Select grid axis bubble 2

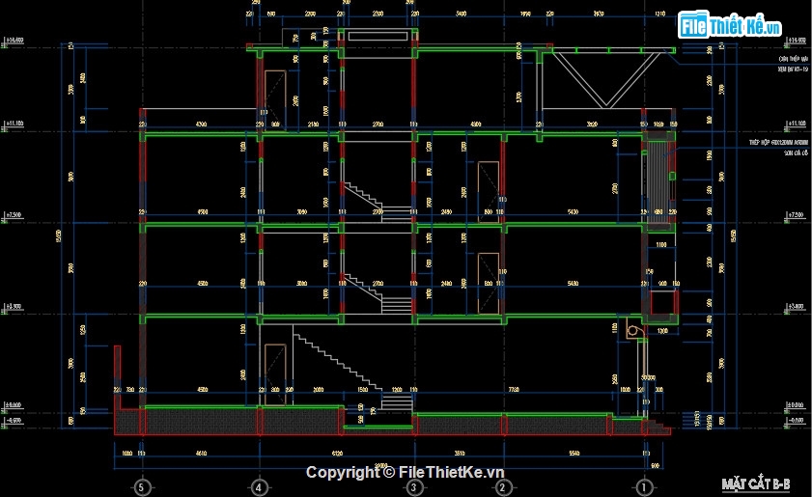click(502, 487)
